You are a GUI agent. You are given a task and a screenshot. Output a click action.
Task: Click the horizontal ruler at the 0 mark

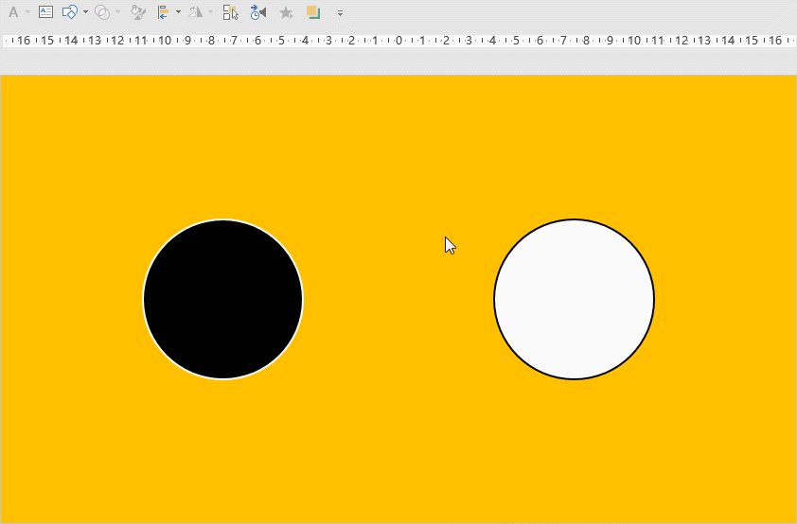(398, 41)
